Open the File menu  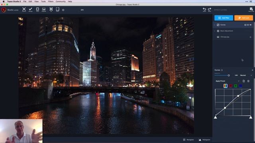pos(25,2)
